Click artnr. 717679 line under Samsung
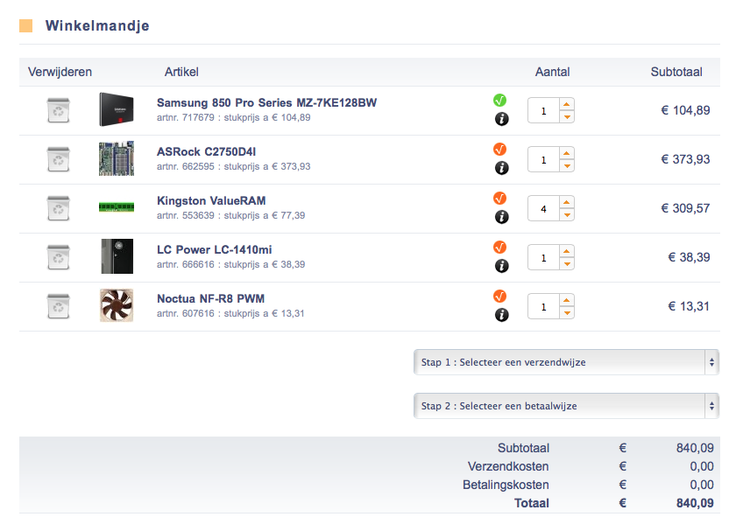Viewport: 729px width, 524px height. tap(233, 117)
